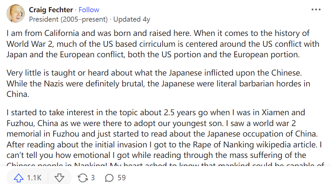Click the share count 3

[93, 178]
